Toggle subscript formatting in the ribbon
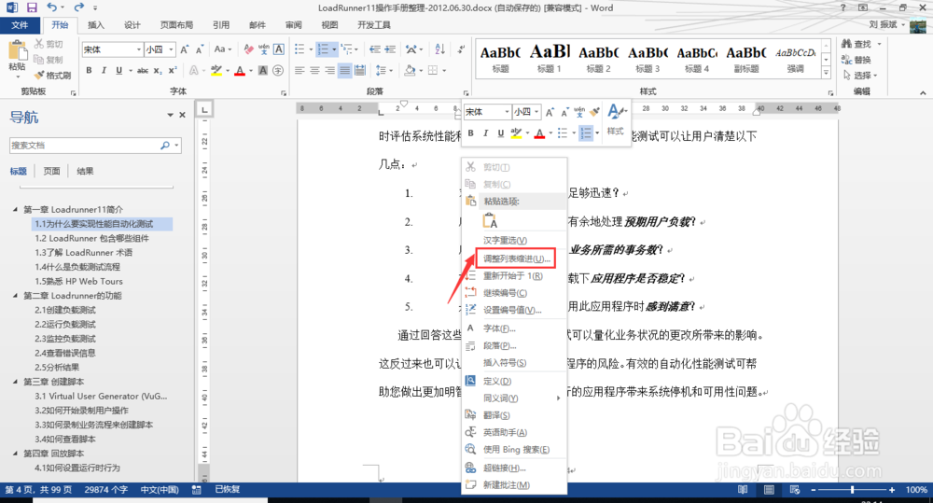The image size is (933, 503). (158, 70)
